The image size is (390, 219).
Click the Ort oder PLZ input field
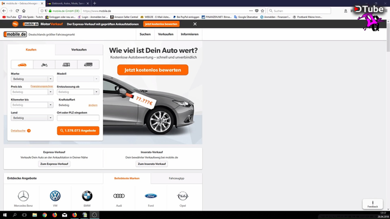tap(78, 118)
